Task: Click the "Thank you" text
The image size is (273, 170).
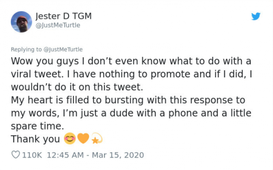Action: point(35,139)
